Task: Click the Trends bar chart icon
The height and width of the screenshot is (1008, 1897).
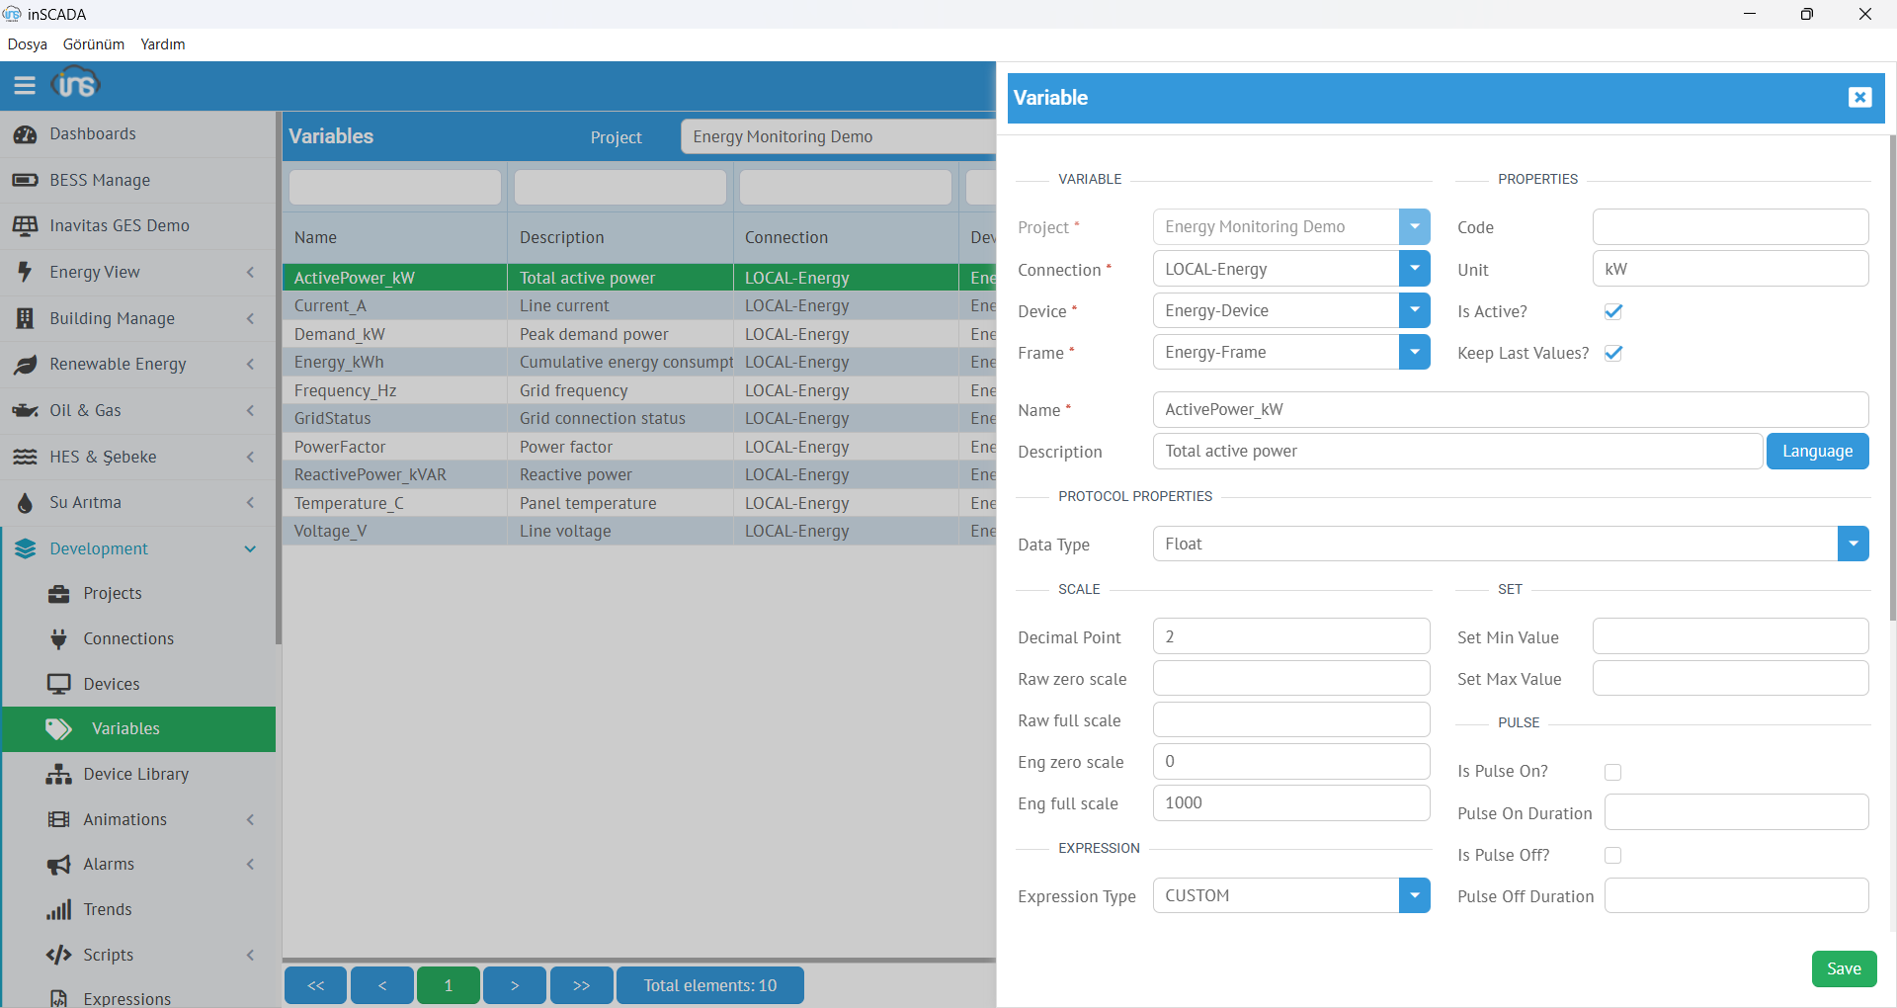Action: click(58, 910)
